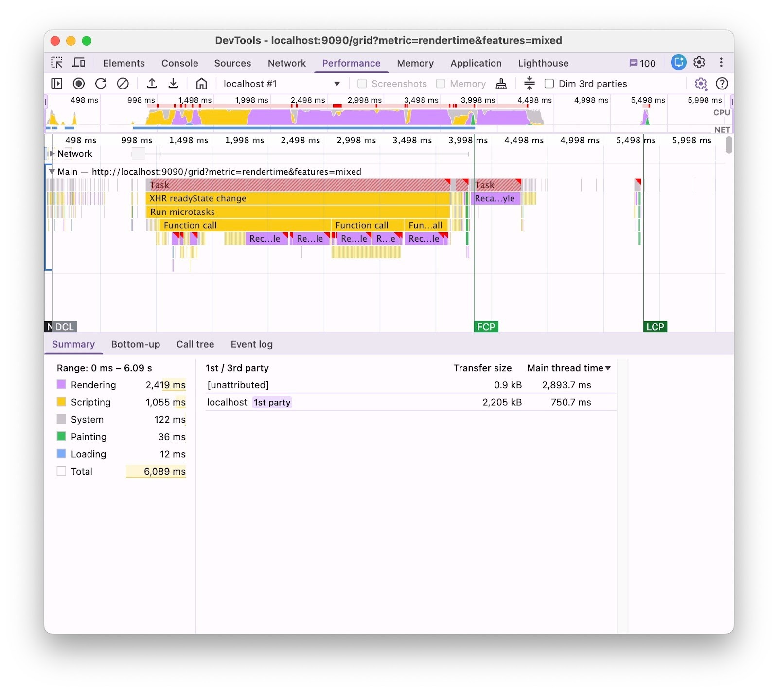Screen dimensions: 778x692
Task: Collapse the Main thread track
Action: click(52, 172)
